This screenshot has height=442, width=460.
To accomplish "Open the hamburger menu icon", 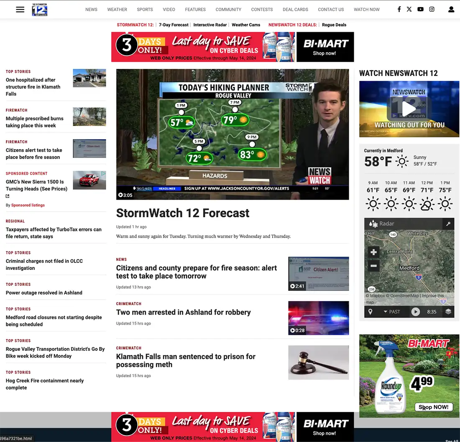I will pyautogui.click(x=20, y=9).
